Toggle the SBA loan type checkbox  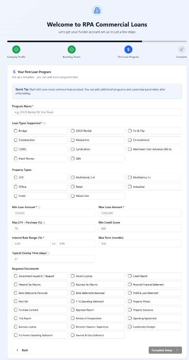73,159
